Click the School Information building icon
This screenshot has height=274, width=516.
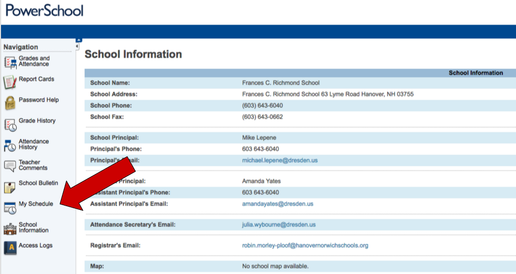click(x=10, y=229)
